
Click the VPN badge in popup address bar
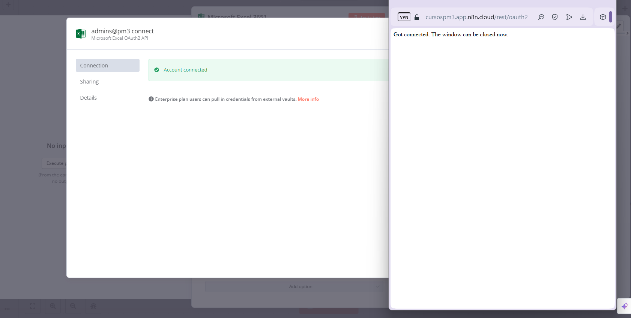coord(404,17)
